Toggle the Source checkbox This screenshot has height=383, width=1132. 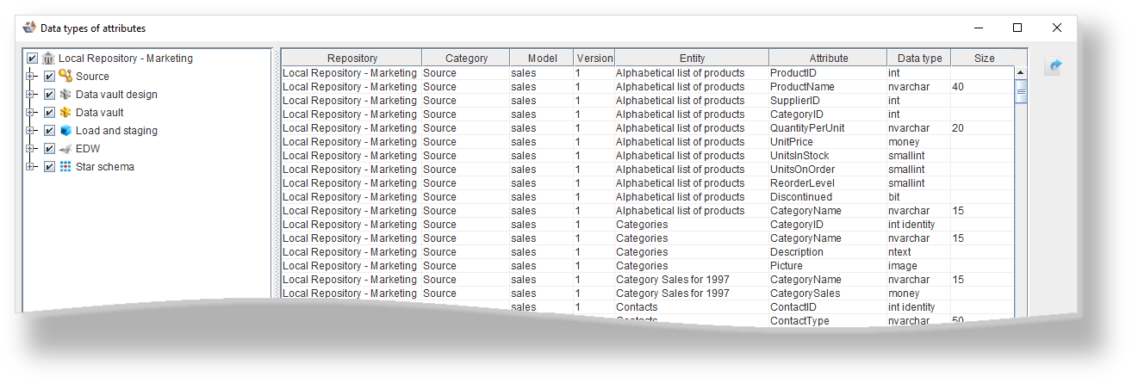[49, 77]
